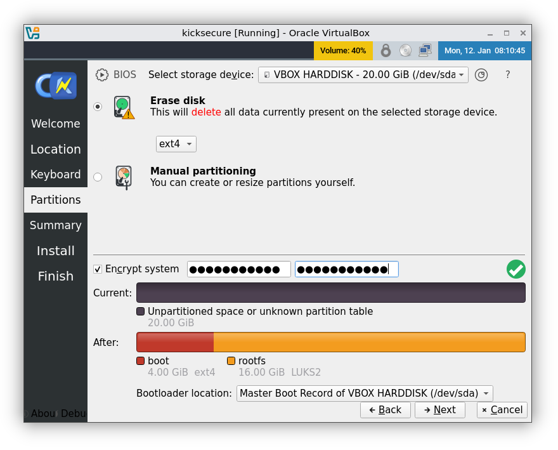Click the VirtualBox network adapter status icon
This screenshot has width=558, height=450.
pyautogui.click(x=424, y=50)
